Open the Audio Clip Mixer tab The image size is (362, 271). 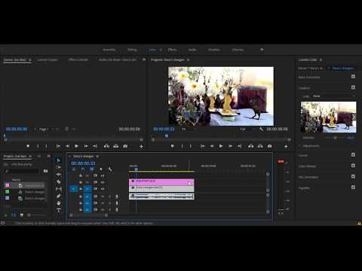click(118, 59)
